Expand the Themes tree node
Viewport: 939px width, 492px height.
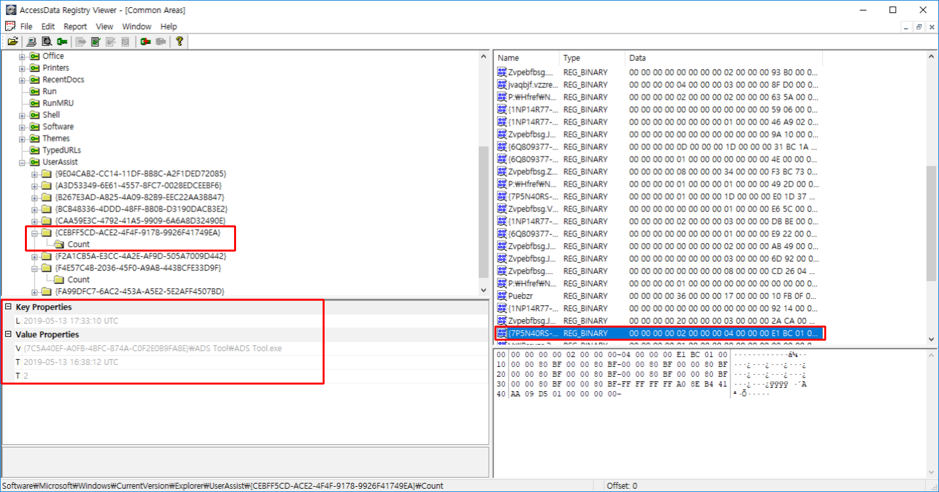pos(22,139)
